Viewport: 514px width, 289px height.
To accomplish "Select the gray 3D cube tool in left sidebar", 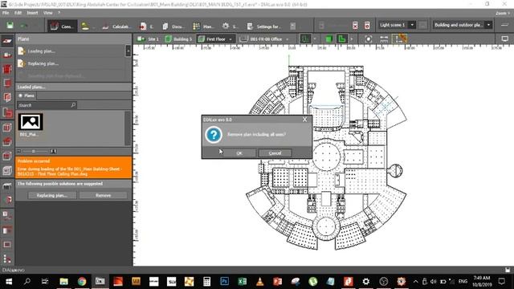I will 7,170.
